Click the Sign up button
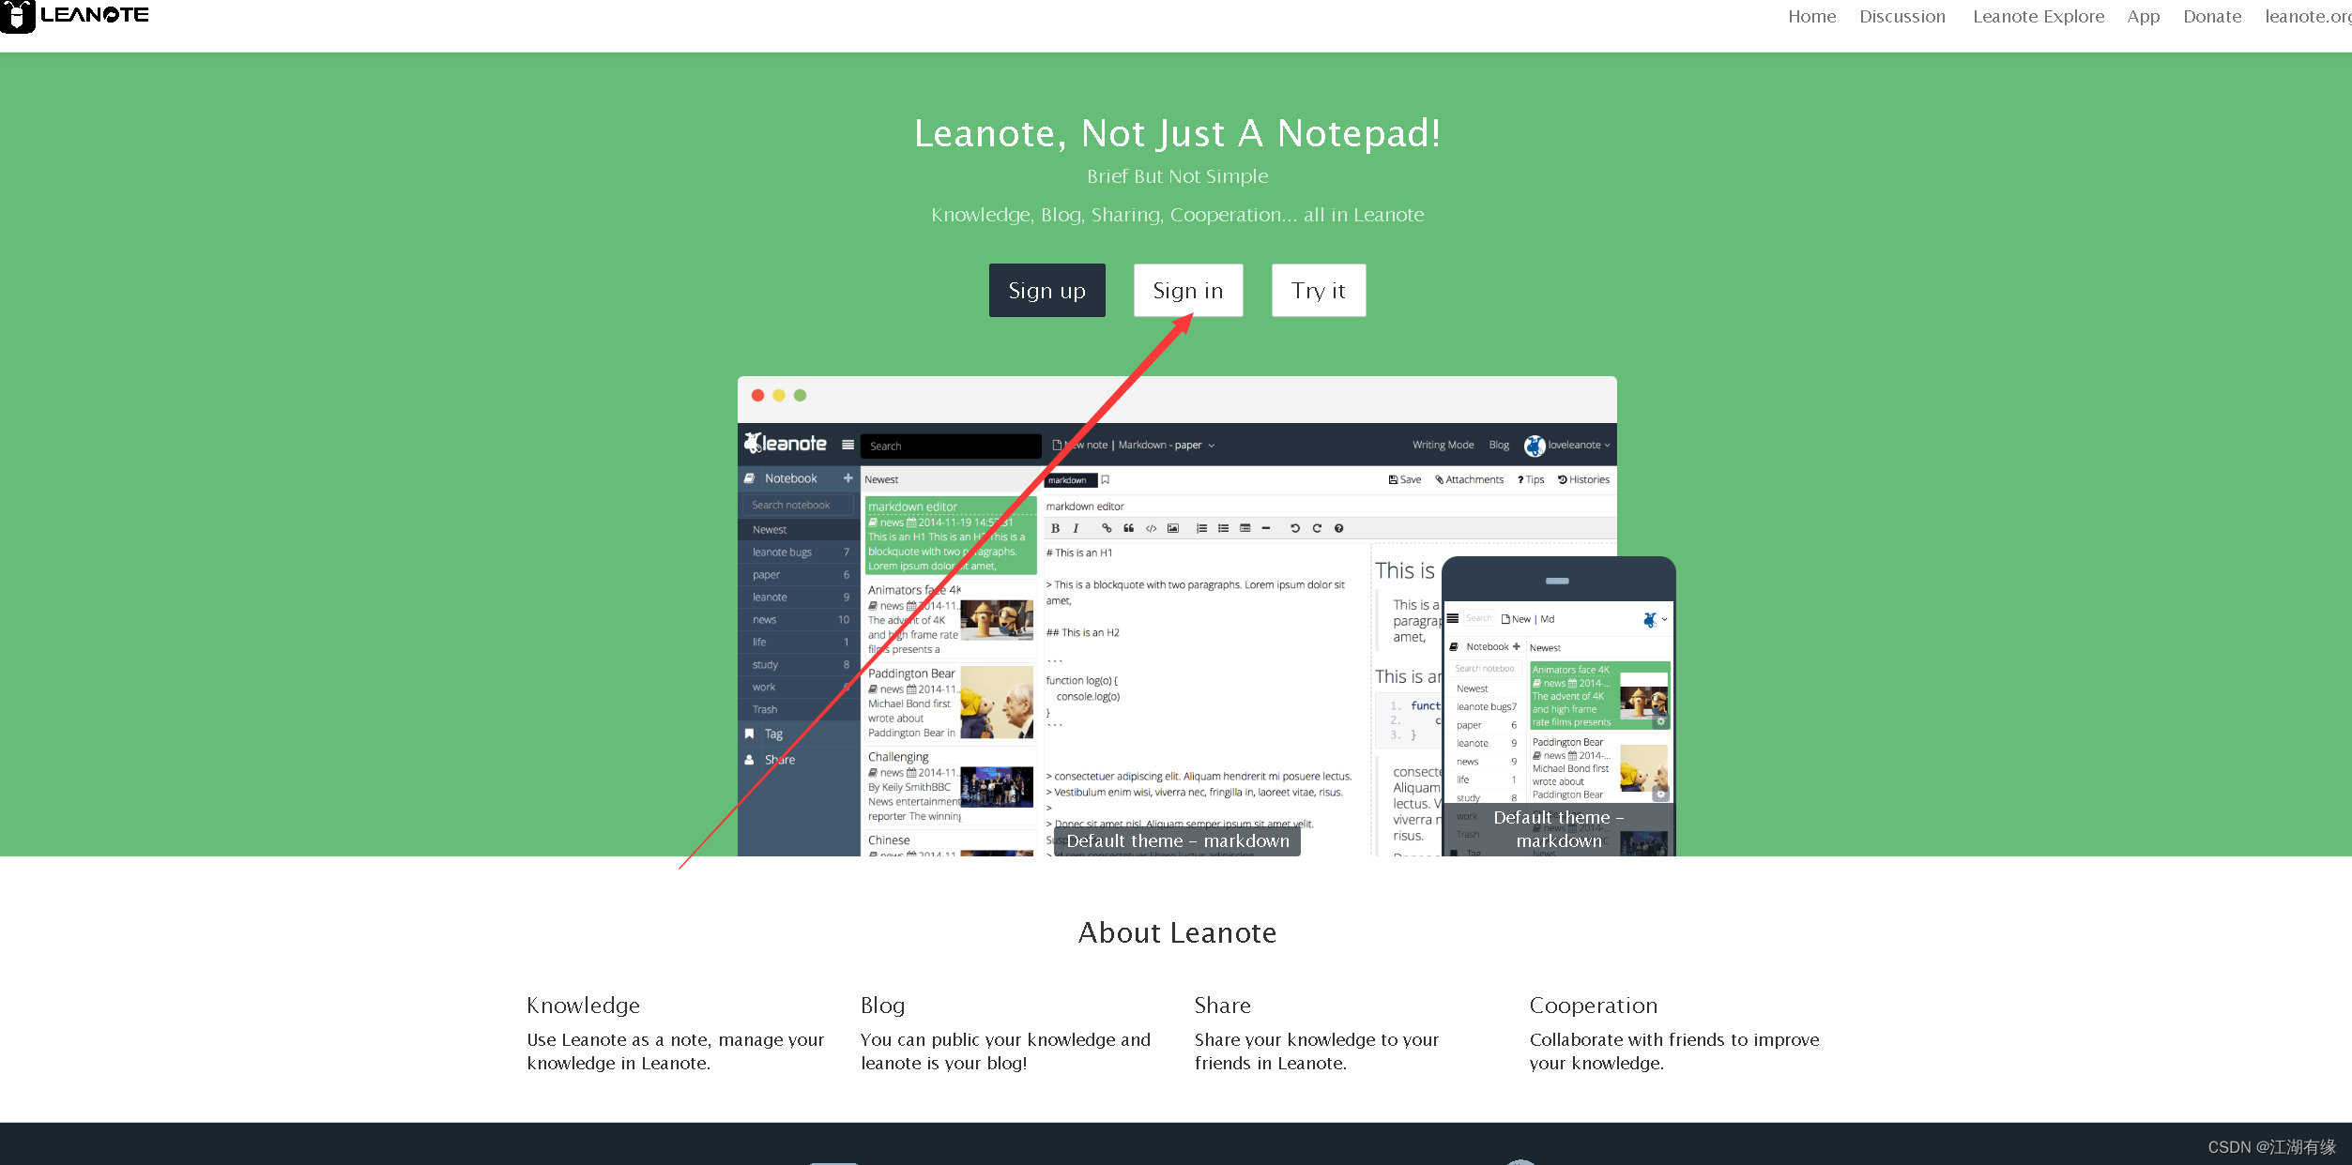Image resolution: width=2352 pixels, height=1165 pixels. tap(1046, 290)
